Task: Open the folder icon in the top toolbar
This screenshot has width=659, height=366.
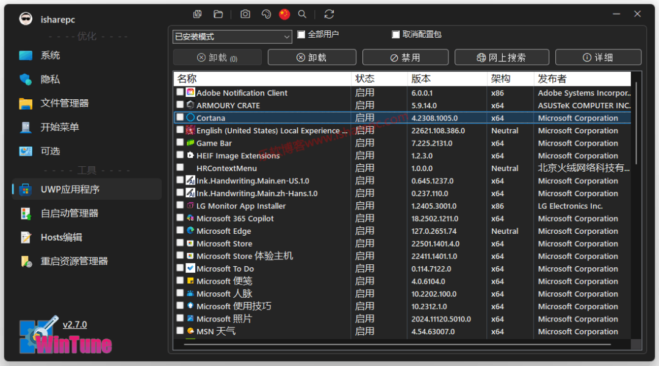Action: click(218, 14)
